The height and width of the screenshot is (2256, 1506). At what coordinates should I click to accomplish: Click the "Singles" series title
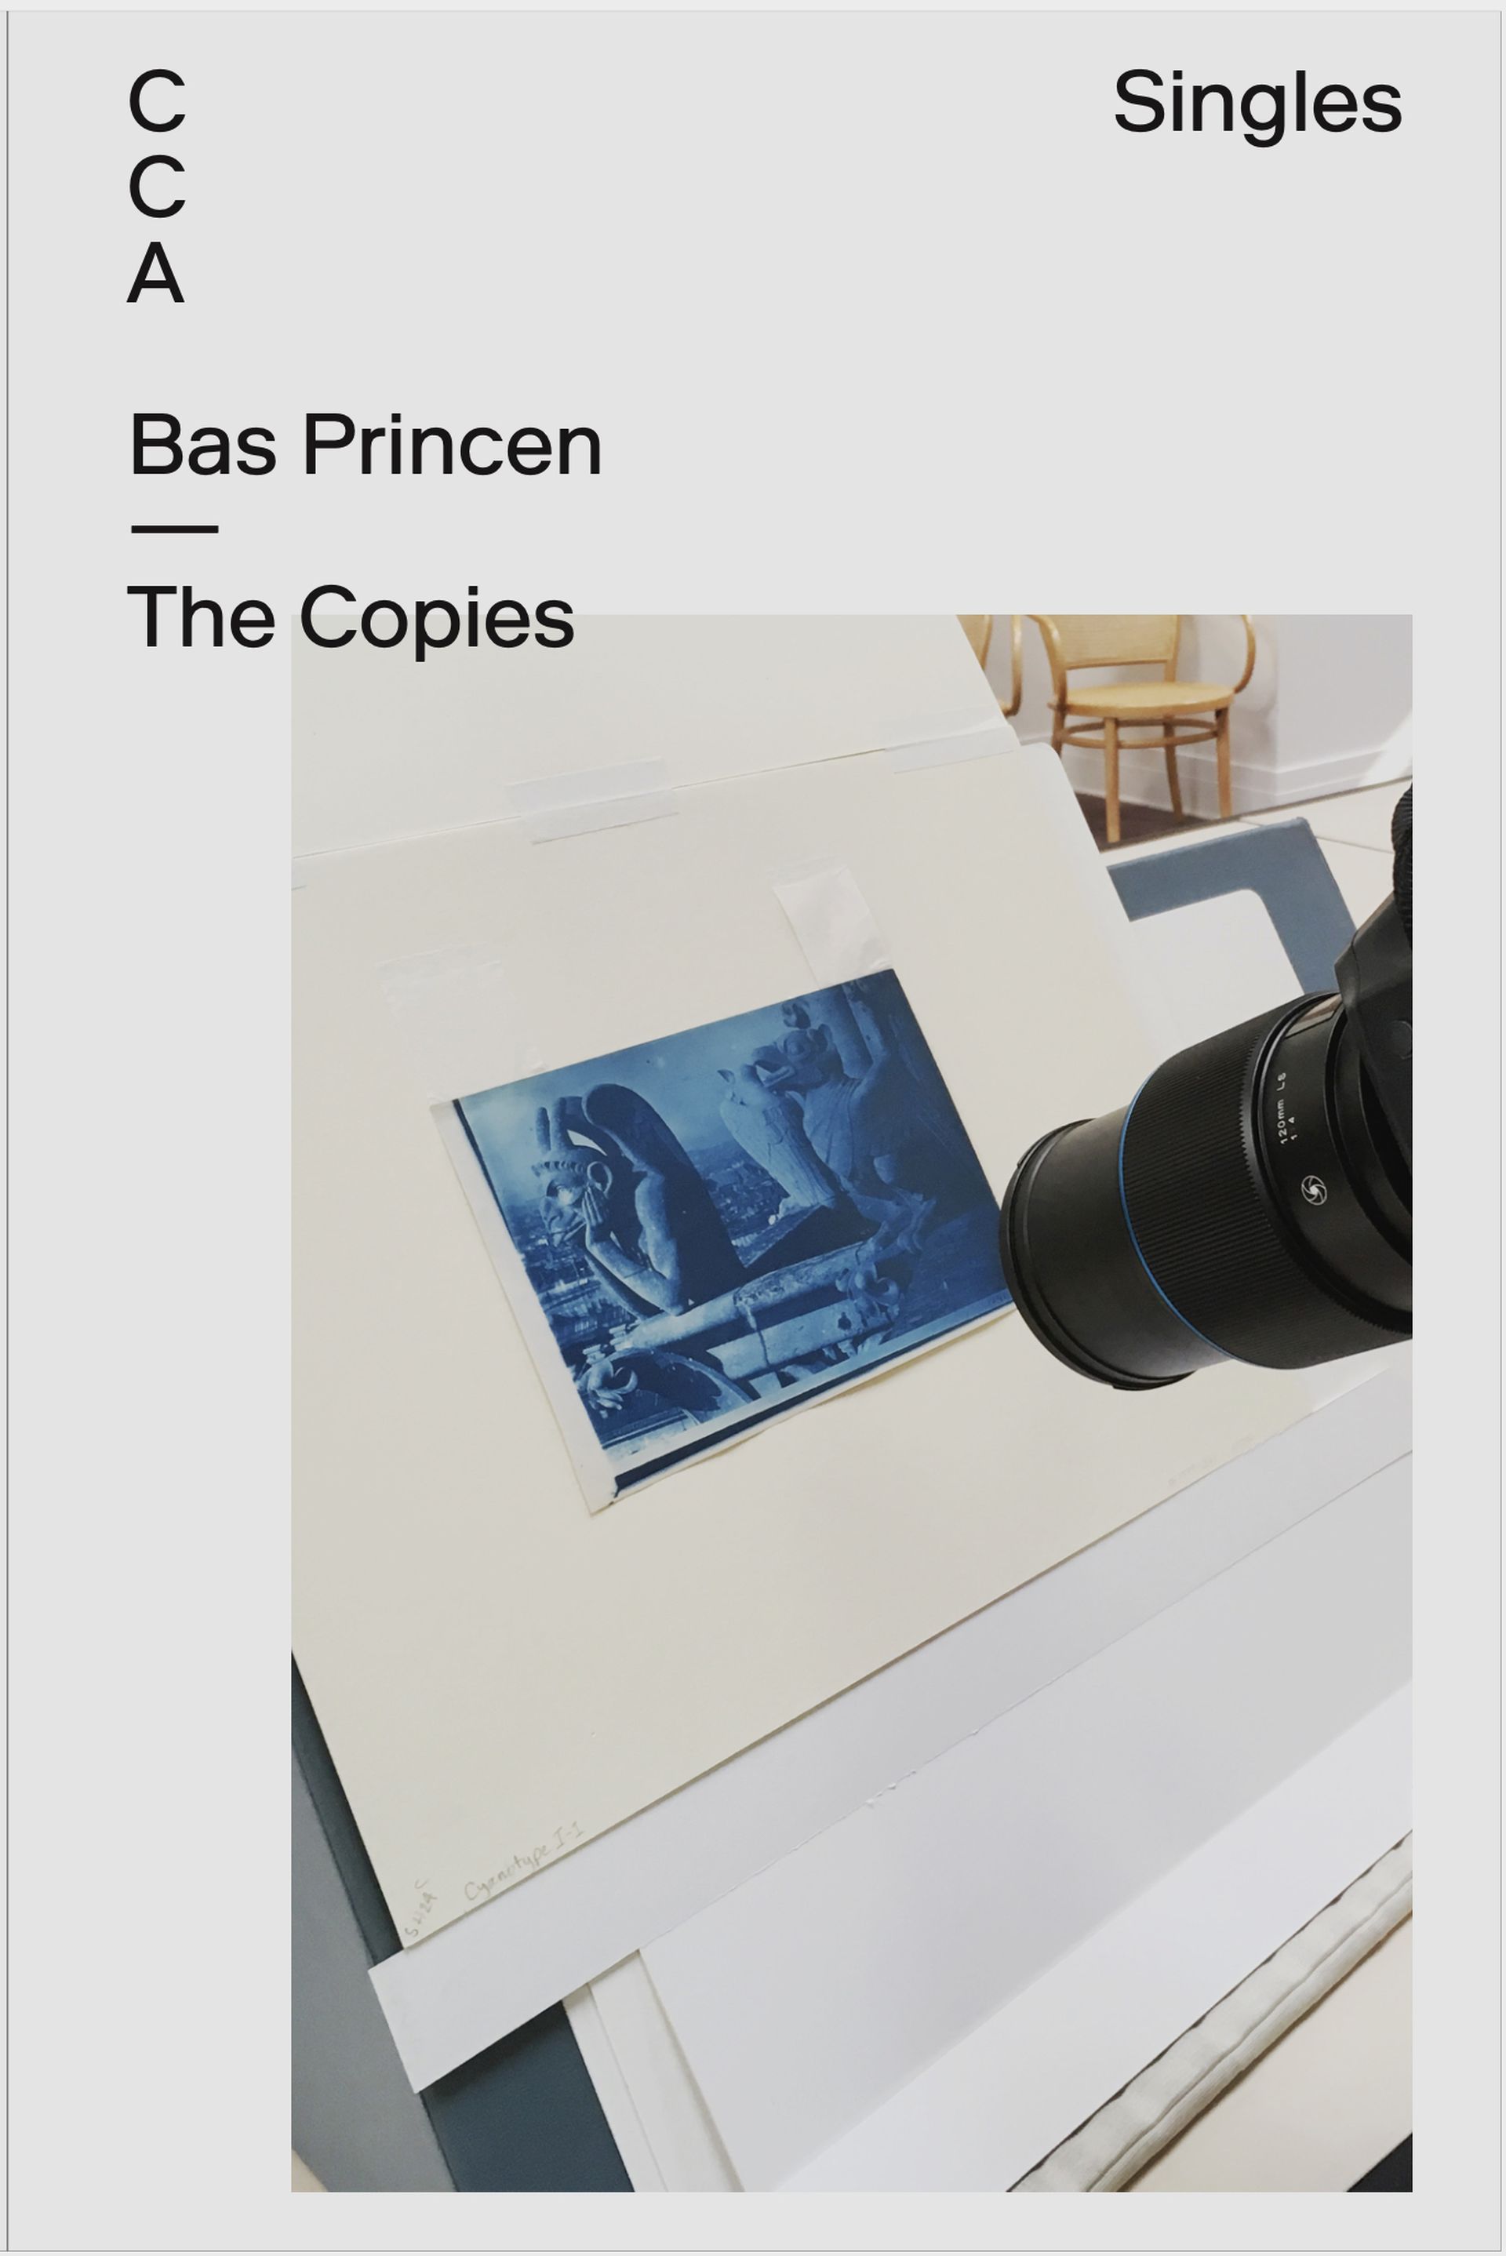1257,103
